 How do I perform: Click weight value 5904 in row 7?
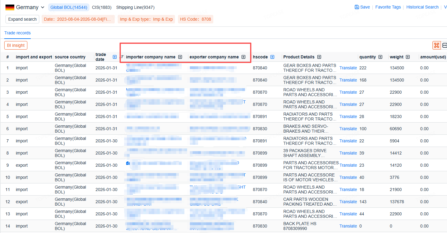pos(395,141)
